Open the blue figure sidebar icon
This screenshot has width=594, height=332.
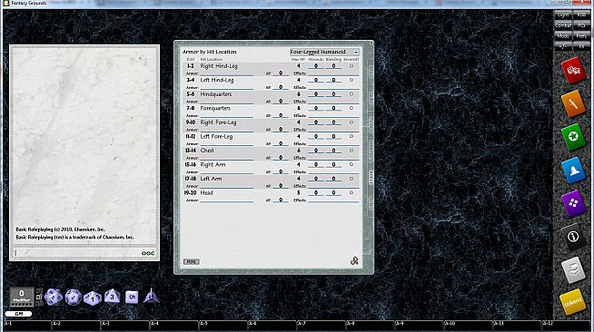[x=573, y=171]
